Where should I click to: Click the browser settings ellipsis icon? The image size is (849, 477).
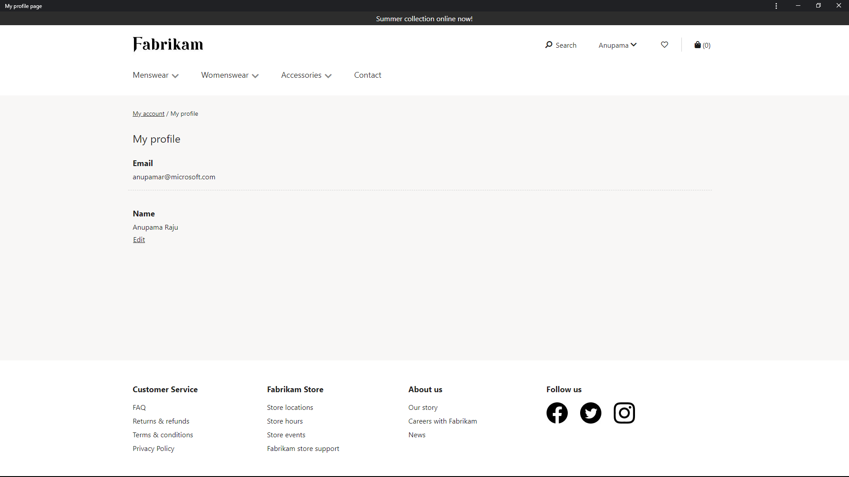point(776,6)
